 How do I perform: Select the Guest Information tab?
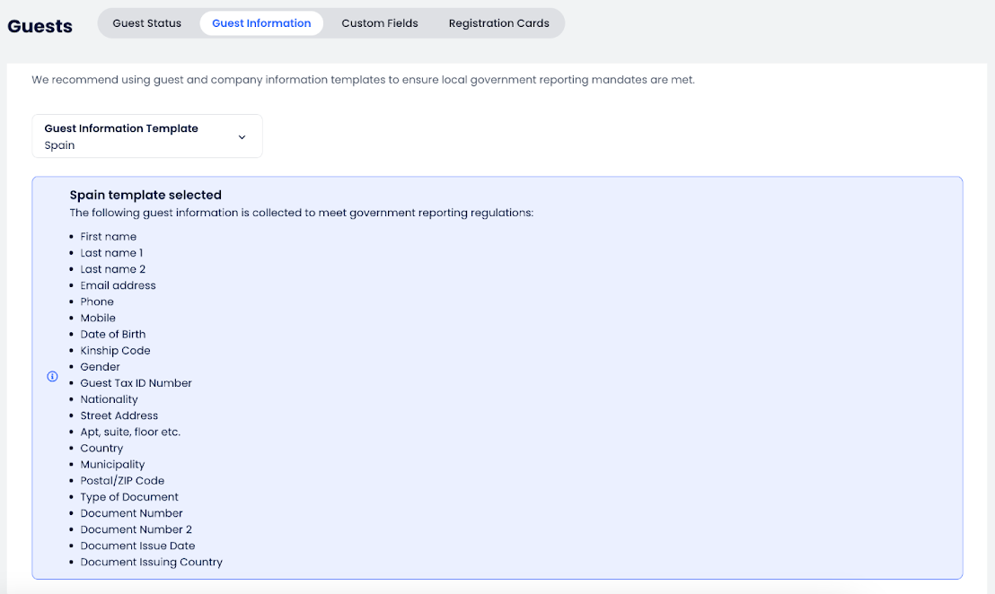pyautogui.click(x=261, y=23)
